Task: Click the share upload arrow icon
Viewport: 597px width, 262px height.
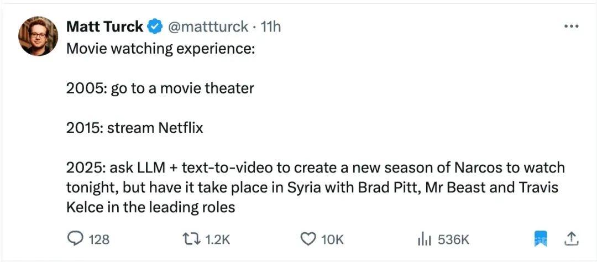Action: pos(571,239)
